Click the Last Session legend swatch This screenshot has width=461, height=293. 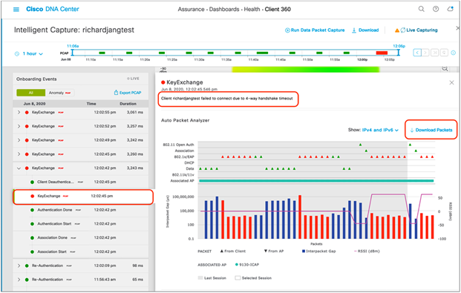(x=200, y=278)
